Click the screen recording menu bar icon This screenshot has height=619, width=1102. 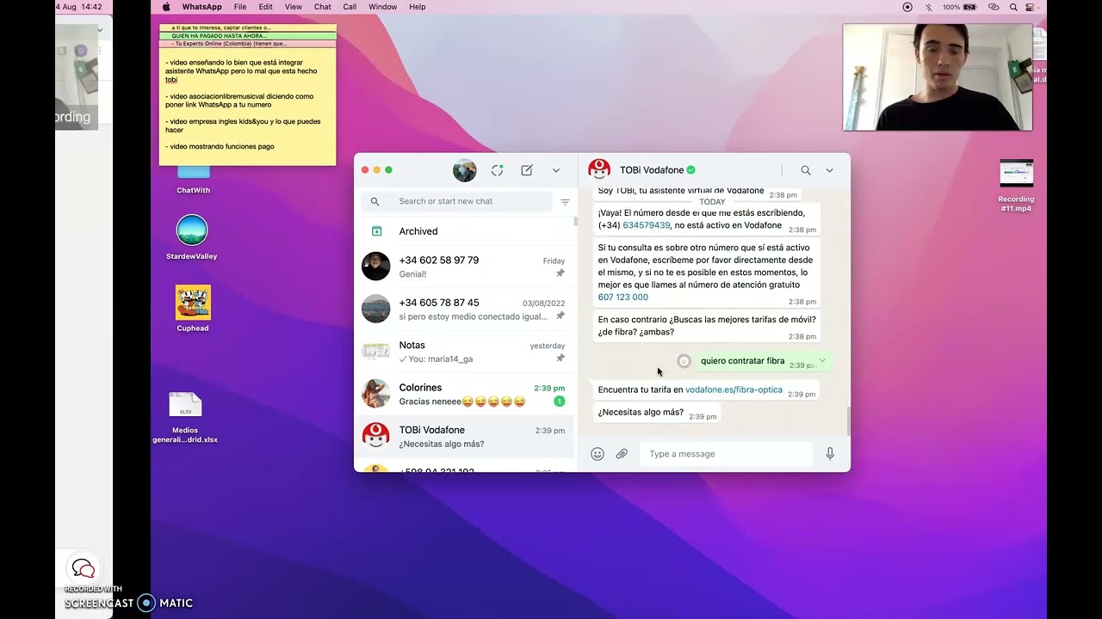click(907, 7)
